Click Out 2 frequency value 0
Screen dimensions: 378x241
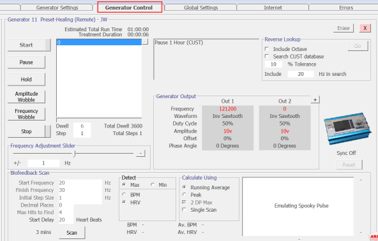click(285, 109)
